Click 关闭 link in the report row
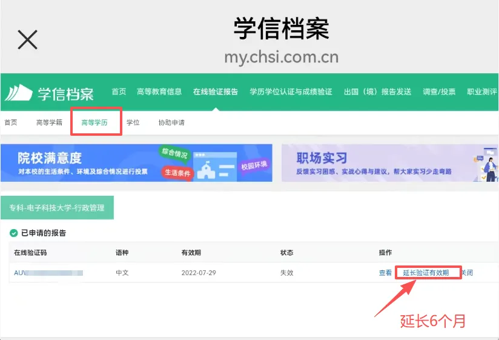 [467, 273]
